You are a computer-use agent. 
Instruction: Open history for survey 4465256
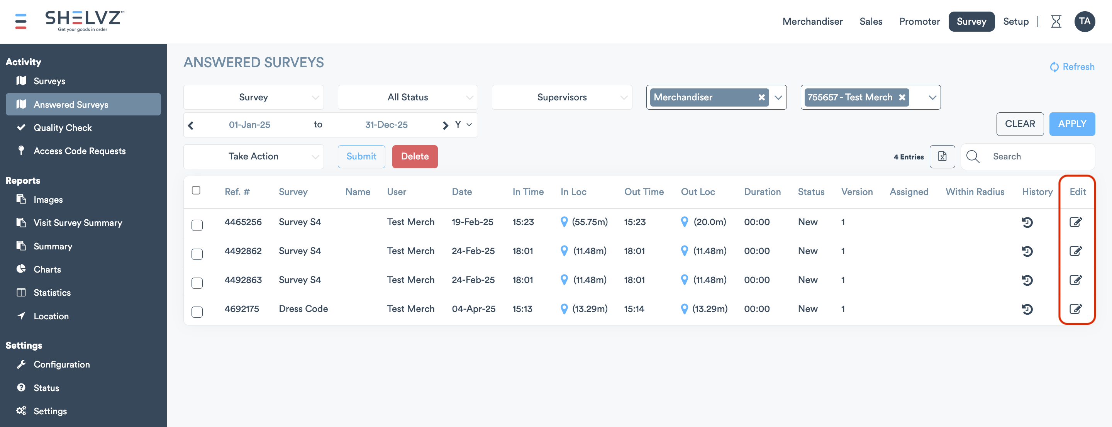pos(1027,222)
